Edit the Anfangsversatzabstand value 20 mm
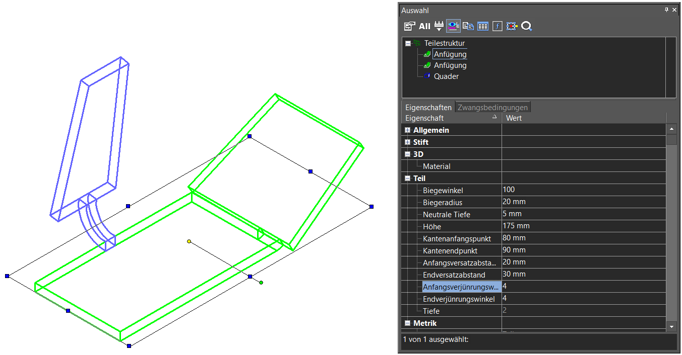The width and height of the screenshot is (682, 355). point(584,262)
